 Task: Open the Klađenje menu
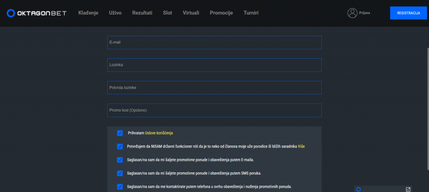tap(88, 13)
